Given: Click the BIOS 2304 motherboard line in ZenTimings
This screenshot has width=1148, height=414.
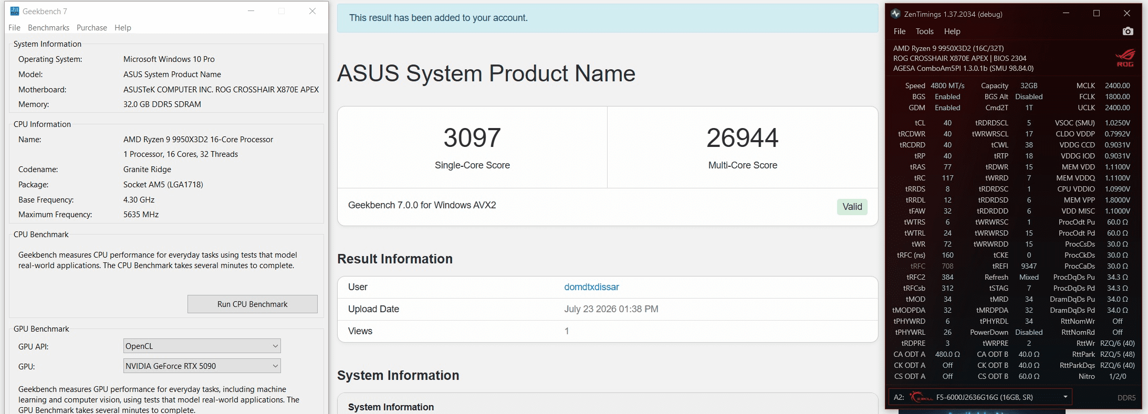Looking at the screenshot, I should click(960, 58).
